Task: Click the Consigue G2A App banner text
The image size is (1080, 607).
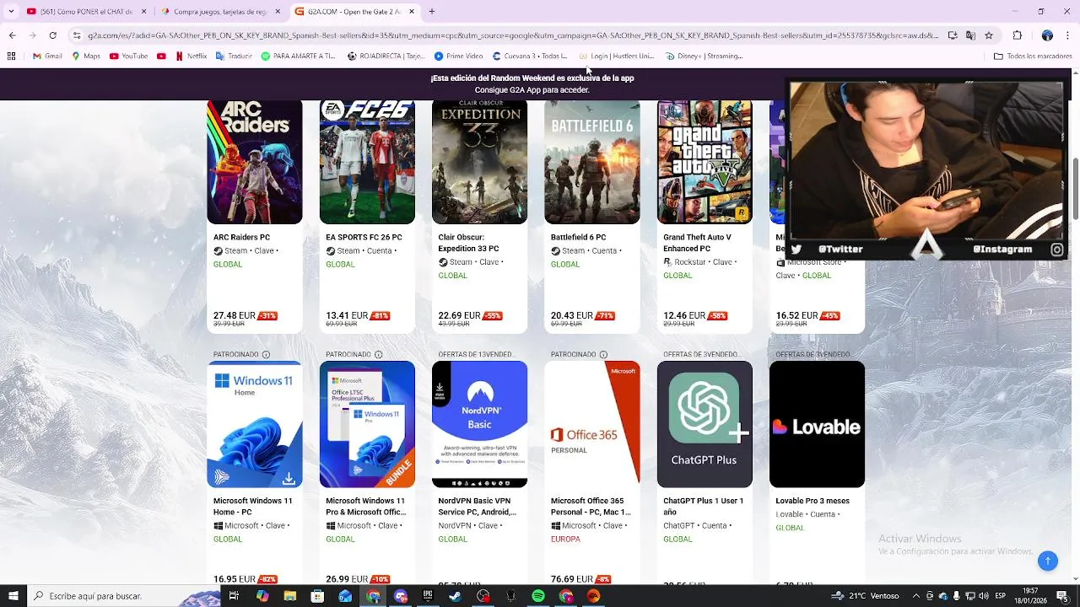Action: point(532,89)
